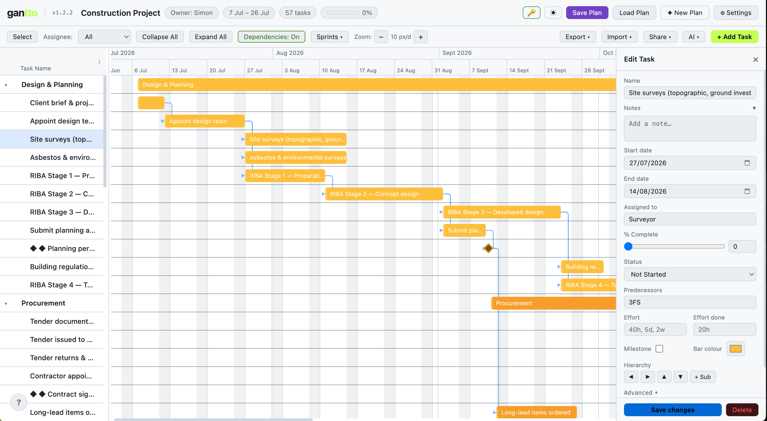Indent task with right hierarchy arrow

point(647,377)
